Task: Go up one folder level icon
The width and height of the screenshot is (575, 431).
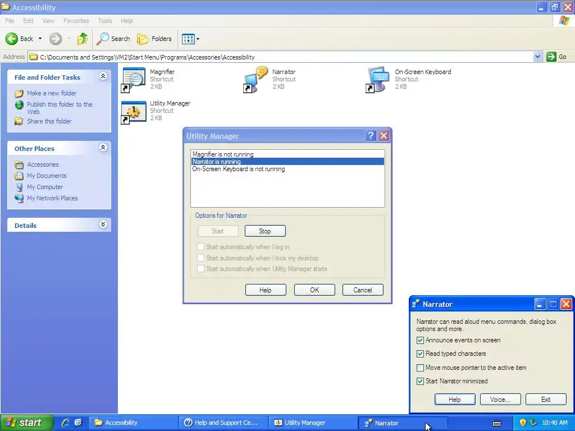Action: click(x=83, y=39)
